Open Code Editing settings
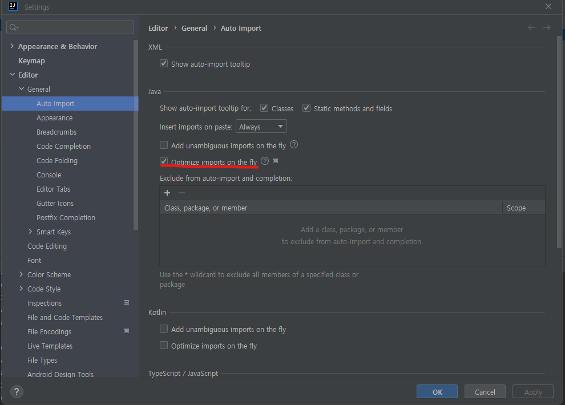This screenshot has width=565, height=405. 47,246
